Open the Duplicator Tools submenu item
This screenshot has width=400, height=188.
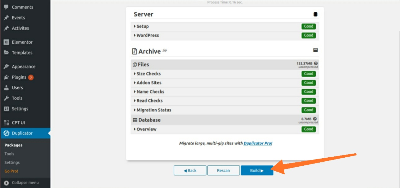pos(9,154)
